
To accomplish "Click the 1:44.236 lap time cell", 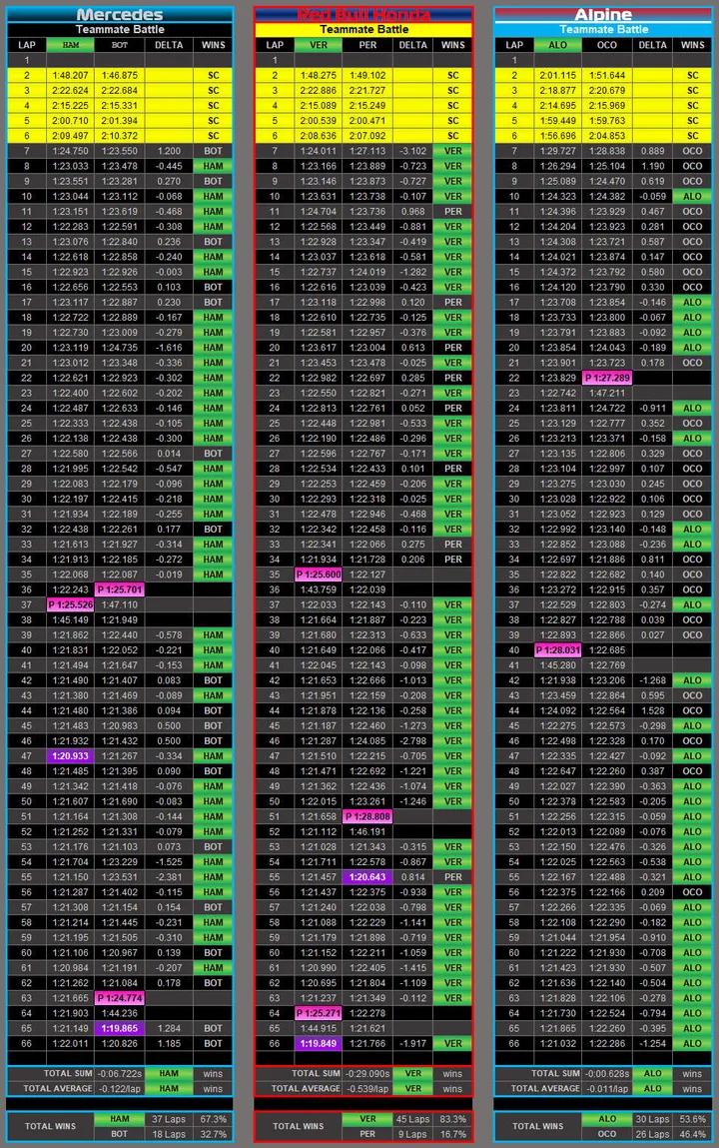I will click(x=120, y=1013).
